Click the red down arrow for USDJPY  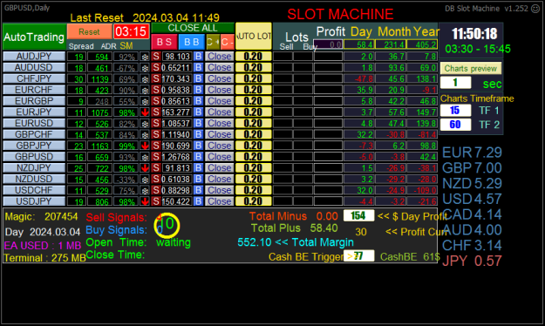click(x=145, y=201)
